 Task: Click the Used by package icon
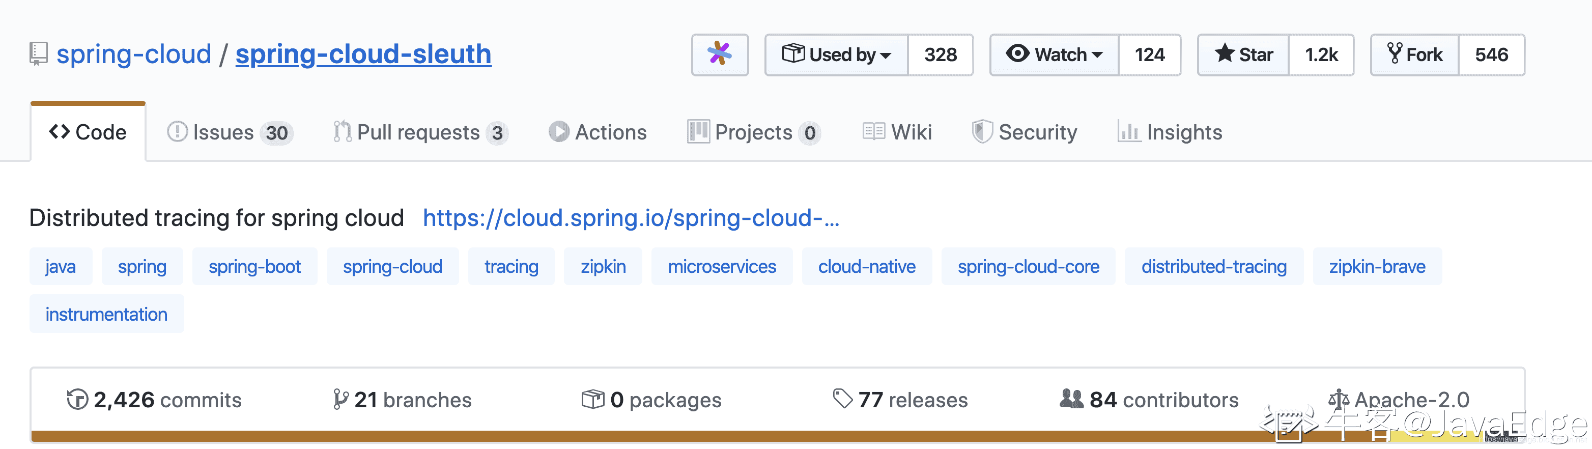(x=793, y=53)
